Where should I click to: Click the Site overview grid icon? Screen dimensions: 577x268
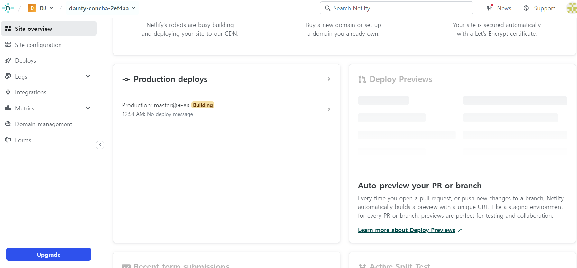click(x=8, y=29)
